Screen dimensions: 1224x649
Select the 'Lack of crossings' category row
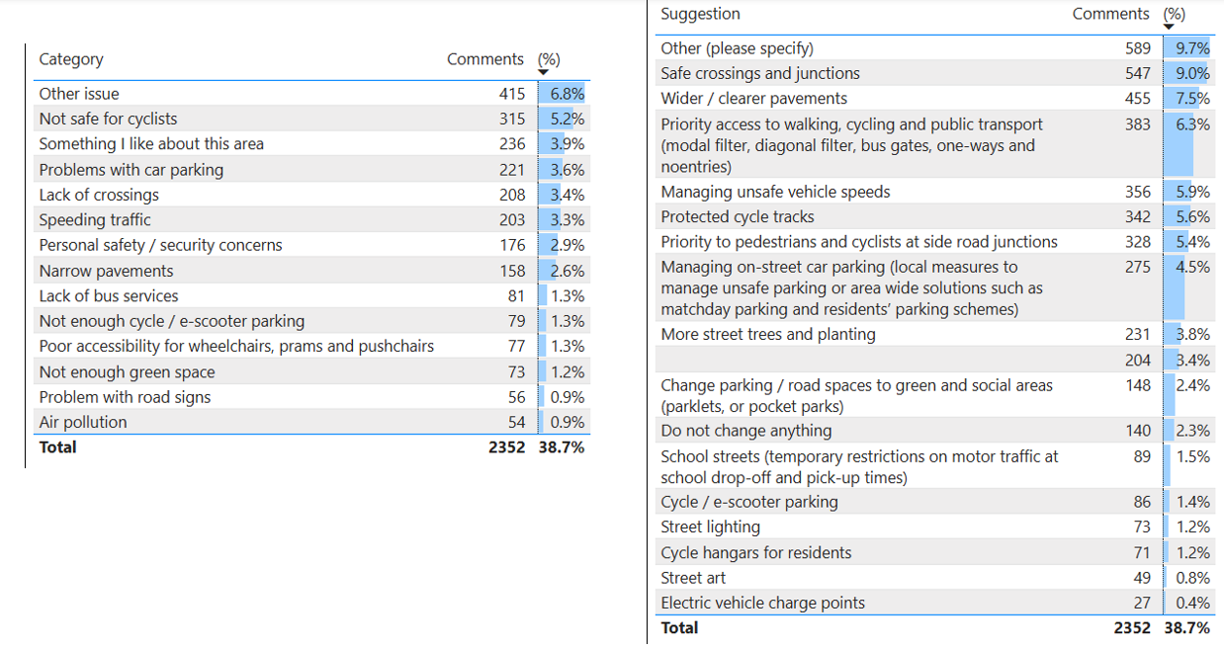[99, 195]
